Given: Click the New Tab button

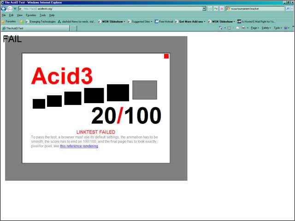Looking at the screenshot, I should pos(73,29).
